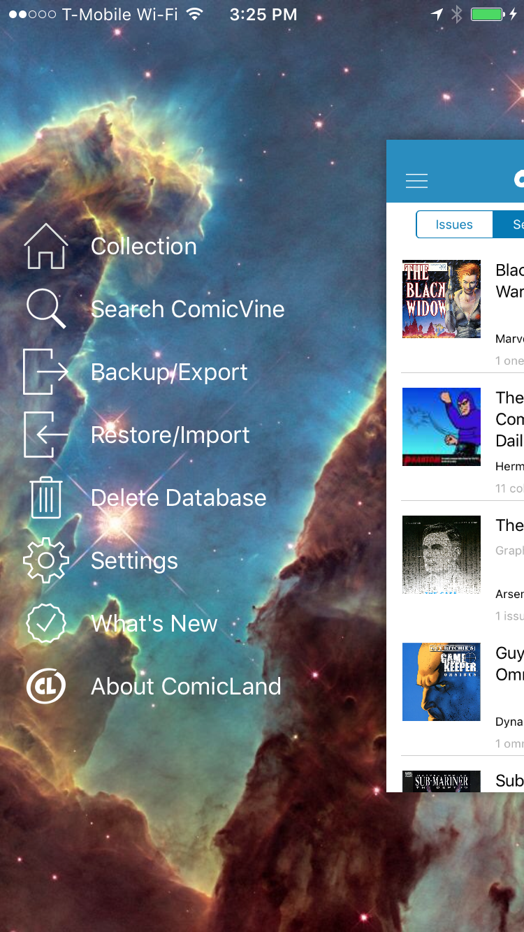Select the Restore/Import label

(170, 435)
